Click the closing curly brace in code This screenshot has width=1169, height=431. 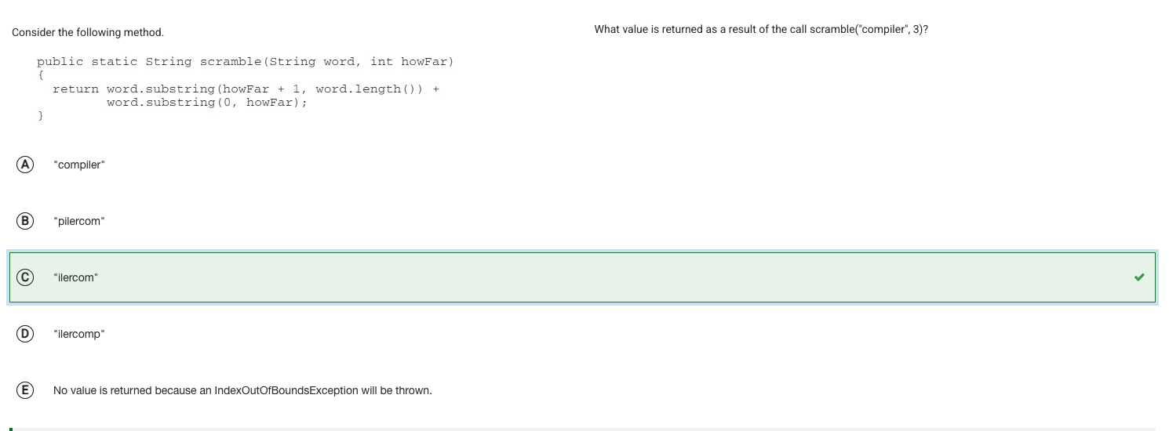[41, 116]
